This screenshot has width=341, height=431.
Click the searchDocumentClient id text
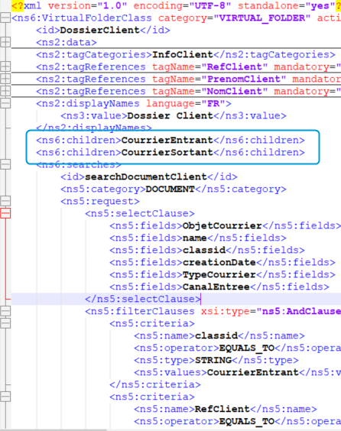pos(146,177)
